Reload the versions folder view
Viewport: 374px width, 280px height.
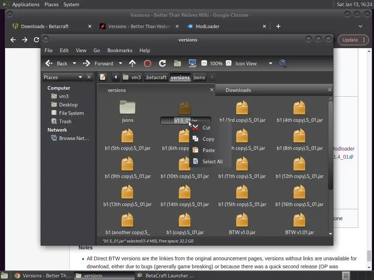click(x=163, y=63)
